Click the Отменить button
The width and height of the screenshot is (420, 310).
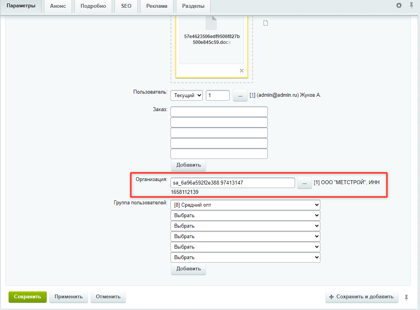click(108, 297)
